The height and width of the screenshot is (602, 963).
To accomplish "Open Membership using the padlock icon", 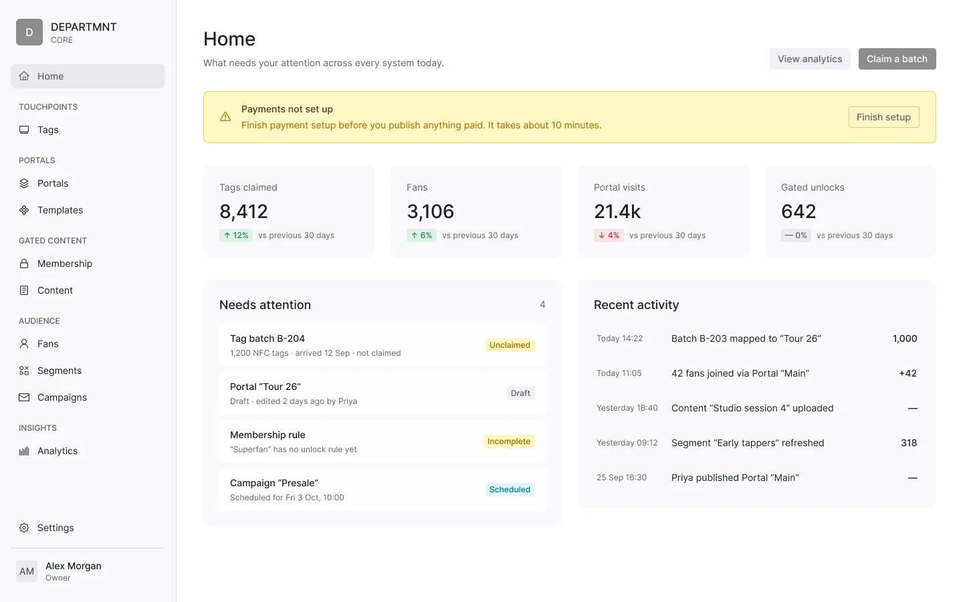I will click(24, 264).
